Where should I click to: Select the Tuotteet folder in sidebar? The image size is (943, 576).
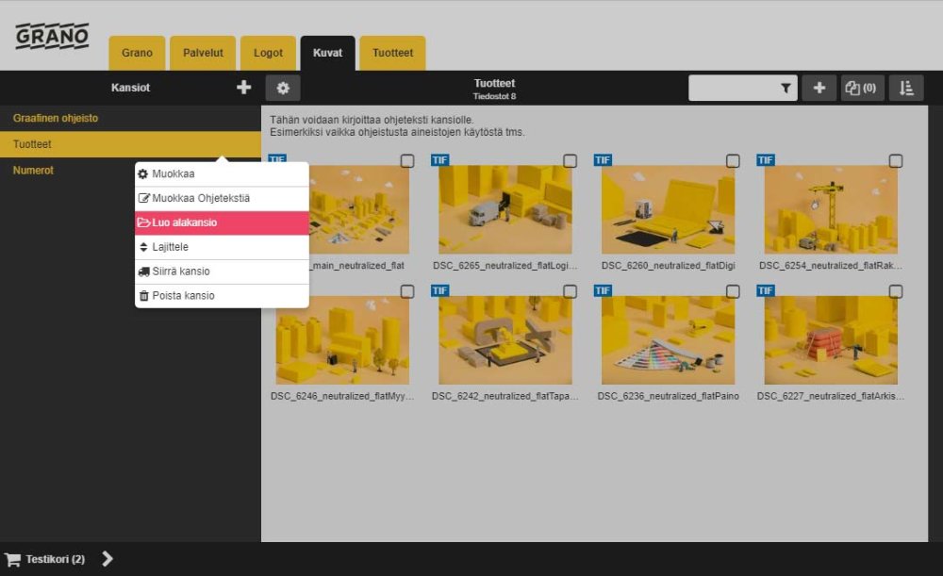pos(130,144)
